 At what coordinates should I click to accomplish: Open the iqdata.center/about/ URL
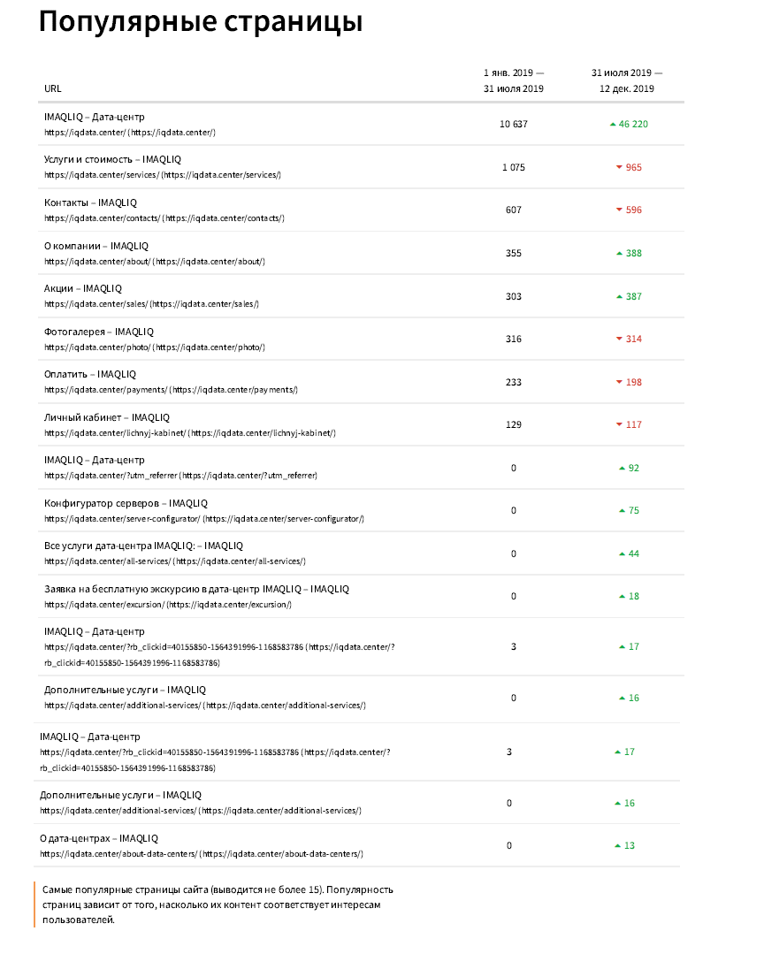pyautogui.click(x=155, y=262)
